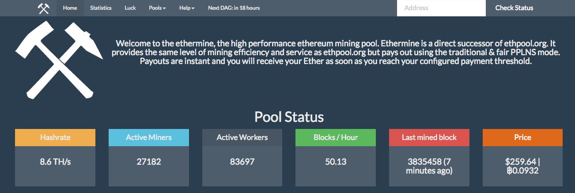Click the orange Hashrate header
This screenshot has width=575, height=193.
[55, 137]
